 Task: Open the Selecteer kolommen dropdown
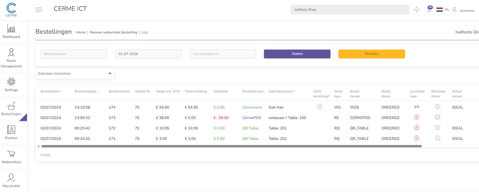click(x=75, y=73)
